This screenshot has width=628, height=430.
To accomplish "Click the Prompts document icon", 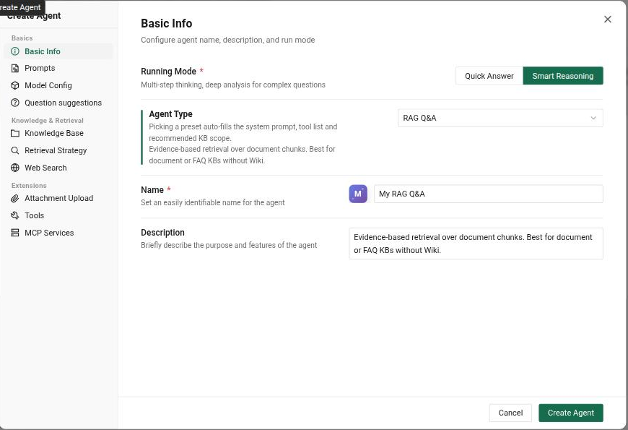I will tap(15, 68).
